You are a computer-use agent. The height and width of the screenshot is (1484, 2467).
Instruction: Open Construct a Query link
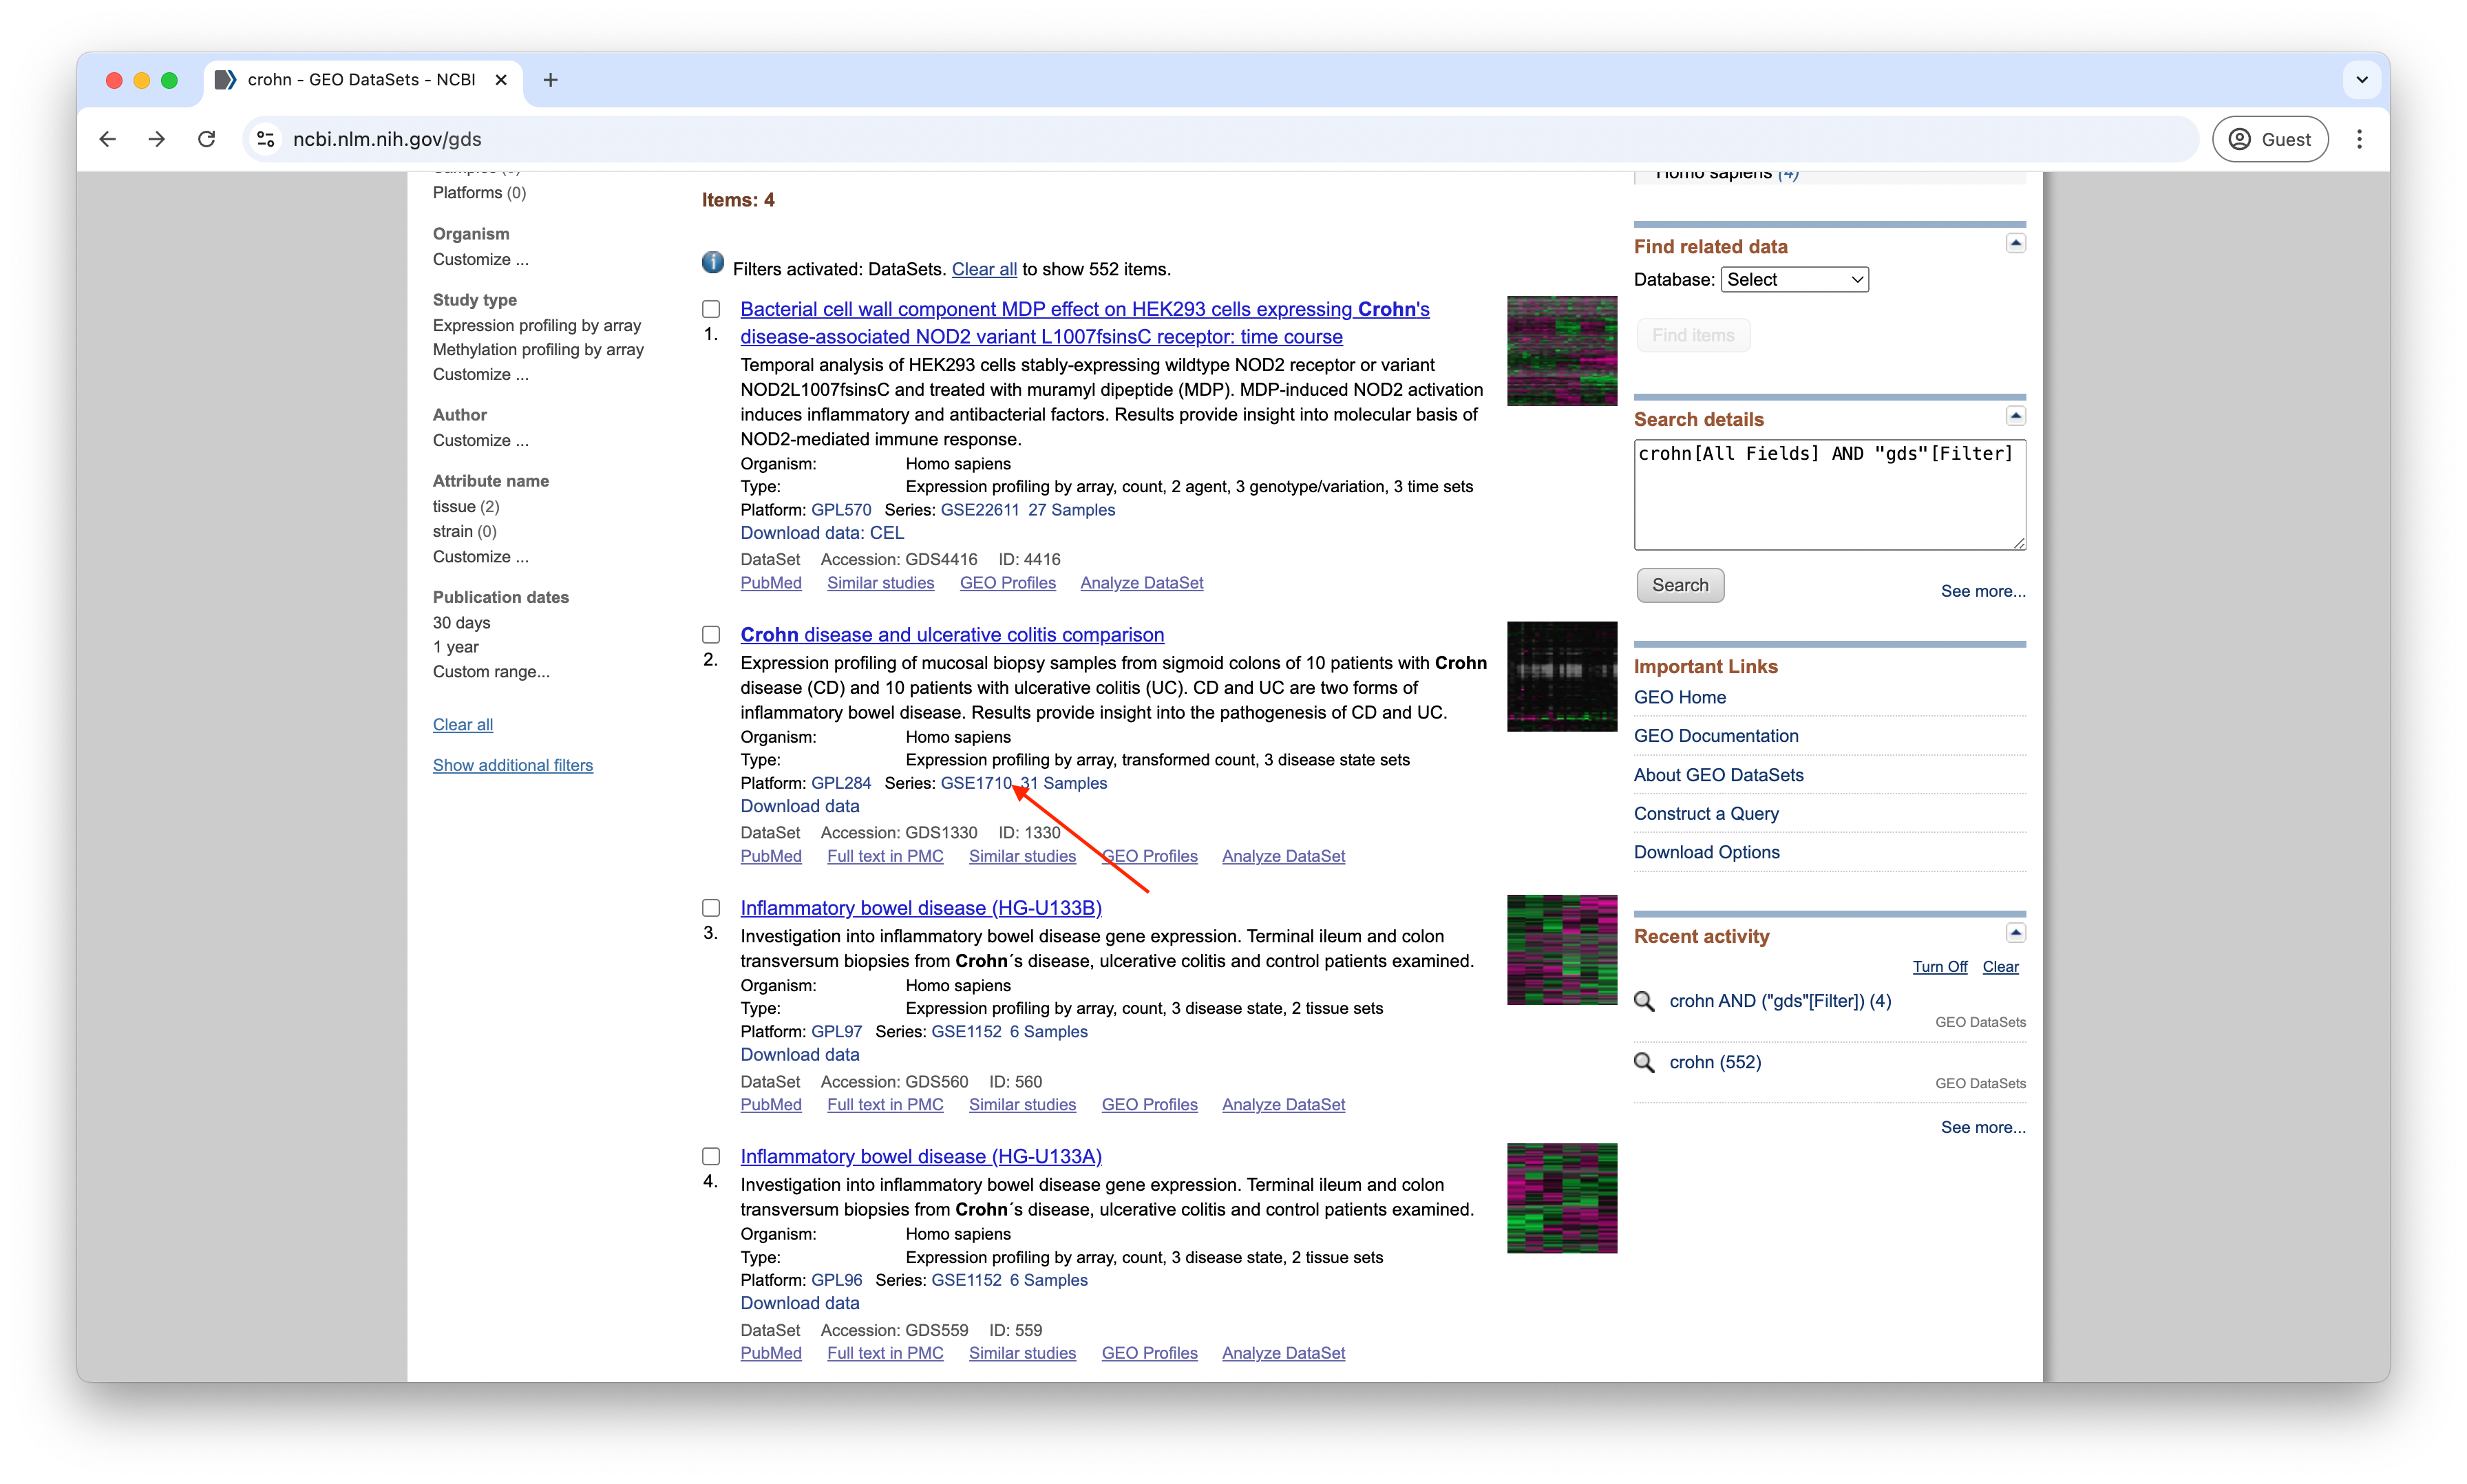click(x=1706, y=814)
